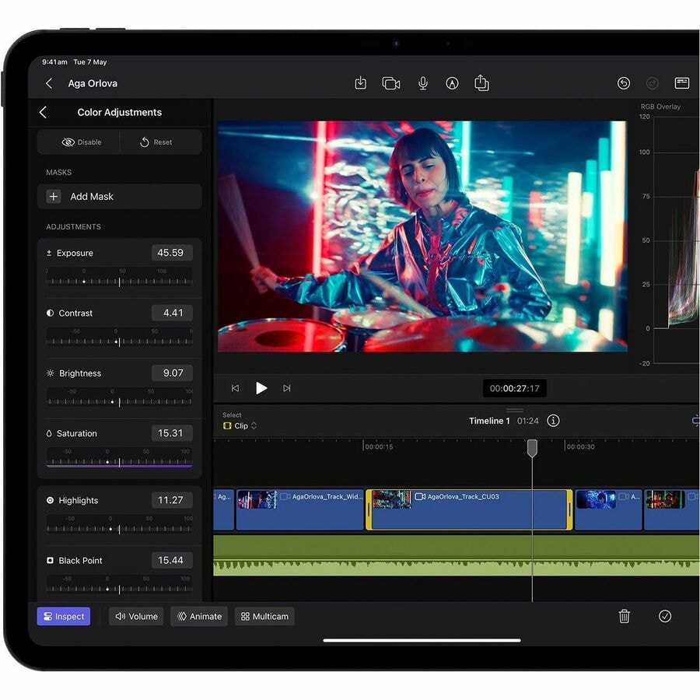Edit Highlights value 11.27
This screenshot has height=700, width=700.
(x=172, y=500)
